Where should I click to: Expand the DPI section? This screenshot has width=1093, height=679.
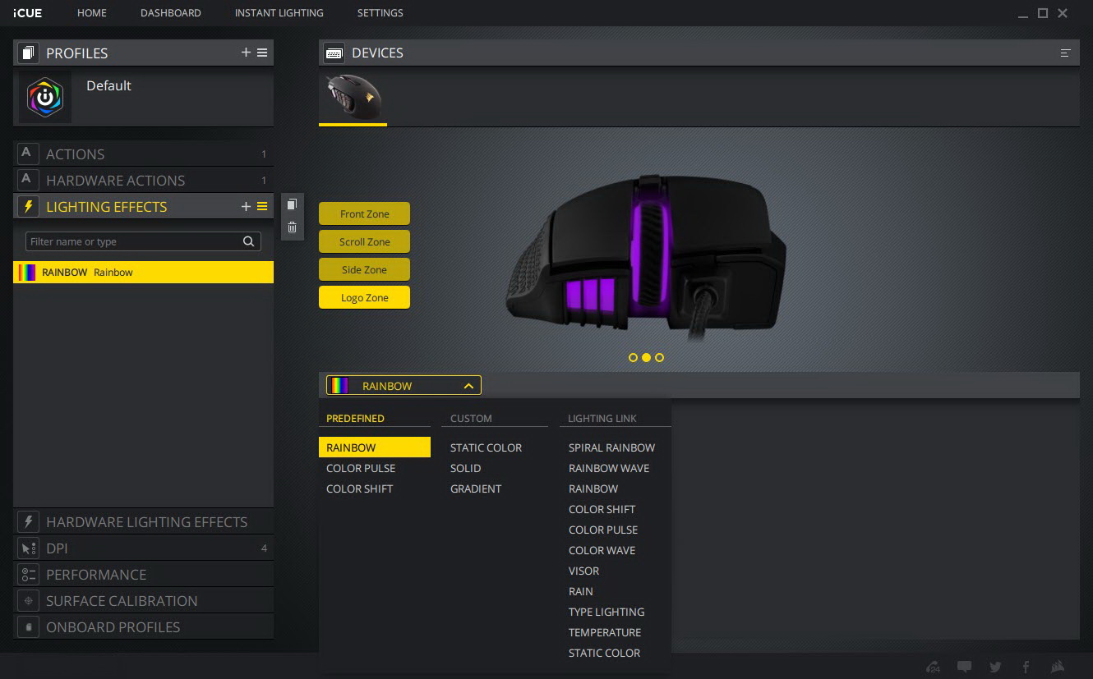[x=144, y=548]
